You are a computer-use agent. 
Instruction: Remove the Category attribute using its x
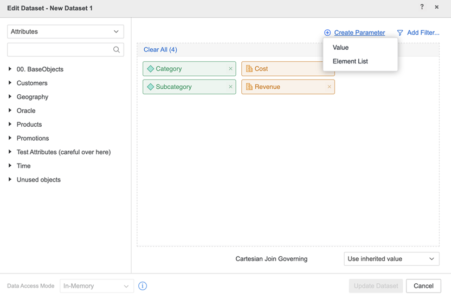(x=230, y=69)
